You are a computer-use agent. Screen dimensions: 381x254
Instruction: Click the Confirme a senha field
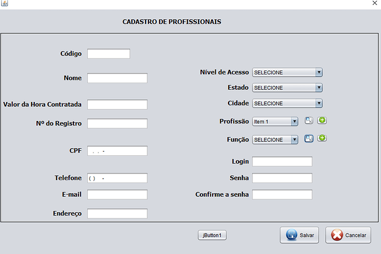coord(282,194)
